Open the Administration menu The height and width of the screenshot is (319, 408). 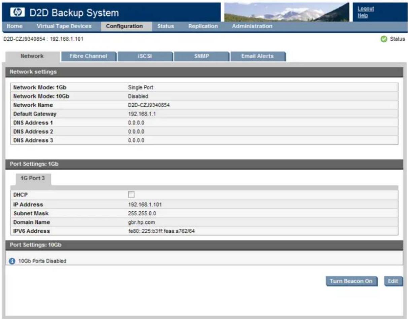[252, 26]
